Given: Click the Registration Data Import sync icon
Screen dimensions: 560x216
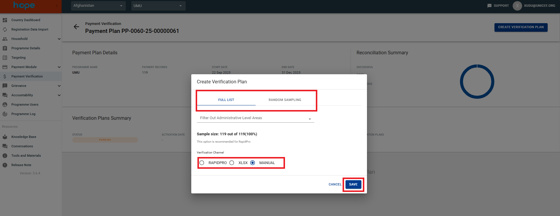Looking at the screenshot, I should click(5, 29).
